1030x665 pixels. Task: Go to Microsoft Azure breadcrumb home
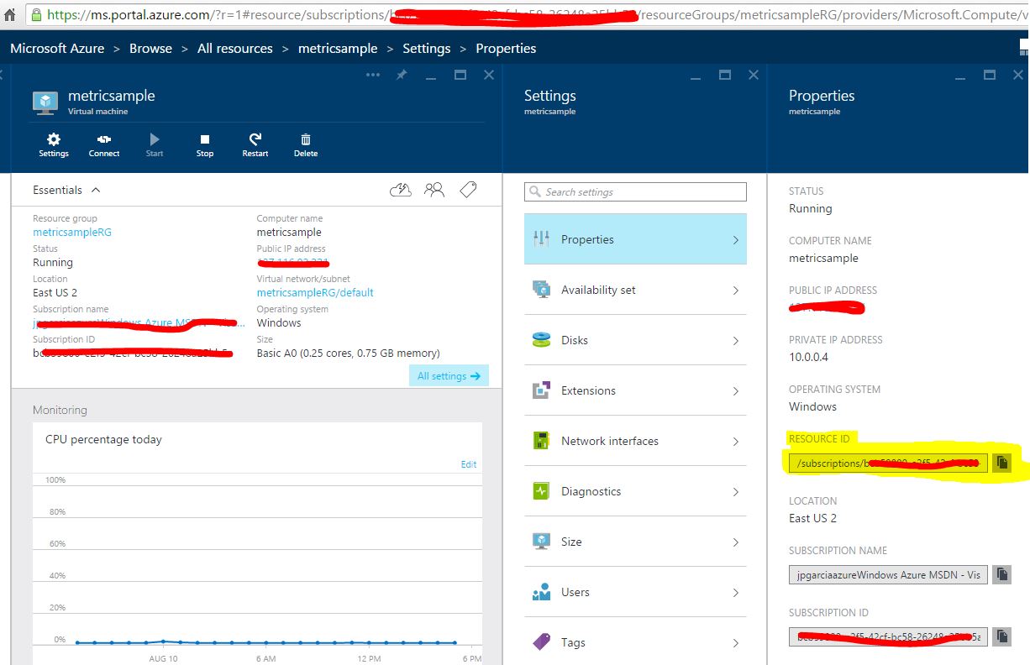tap(57, 49)
